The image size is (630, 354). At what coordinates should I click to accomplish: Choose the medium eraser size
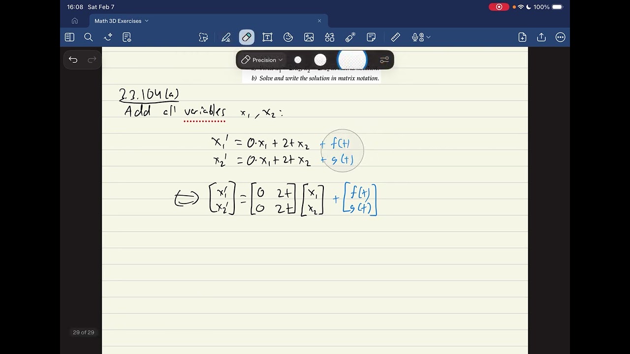tap(320, 60)
